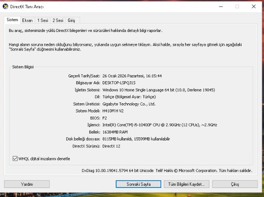This screenshot has width=264, height=197.
Task: Click the BIOS value F2
Action: pyautogui.click(x=104, y=118)
